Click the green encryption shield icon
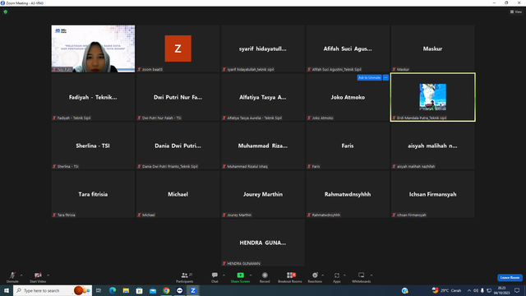Image resolution: width=526 pixels, height=296 pixels. coord(6,12)
